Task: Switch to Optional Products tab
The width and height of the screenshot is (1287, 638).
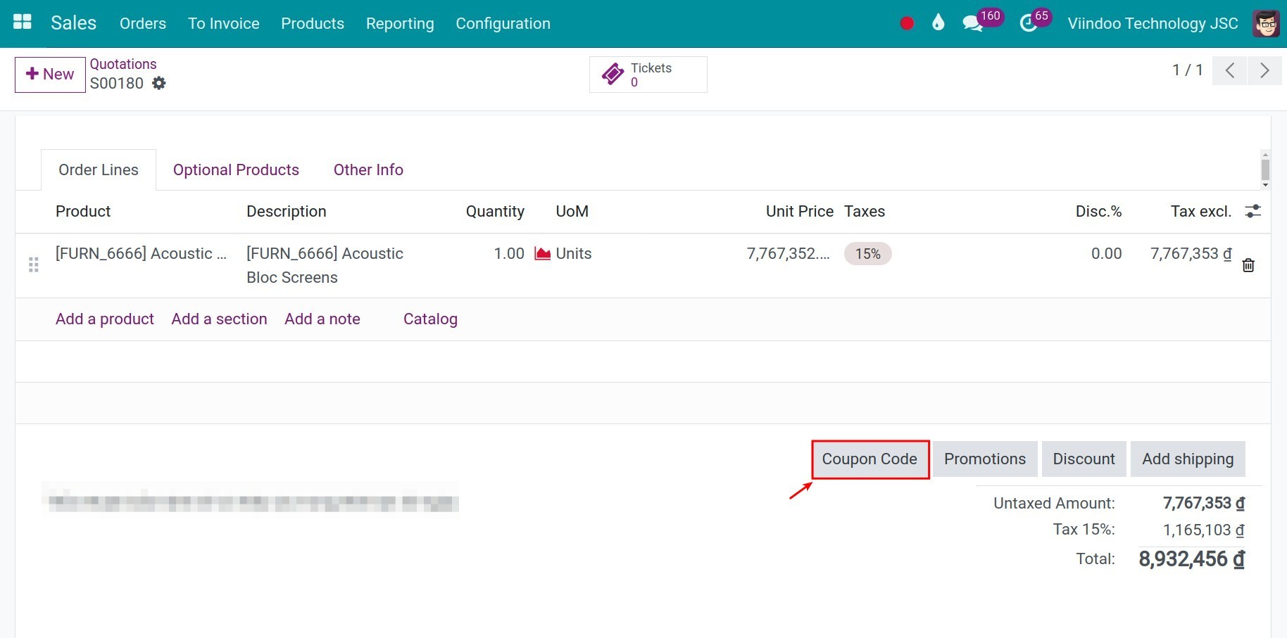Action: click(236, 170)
